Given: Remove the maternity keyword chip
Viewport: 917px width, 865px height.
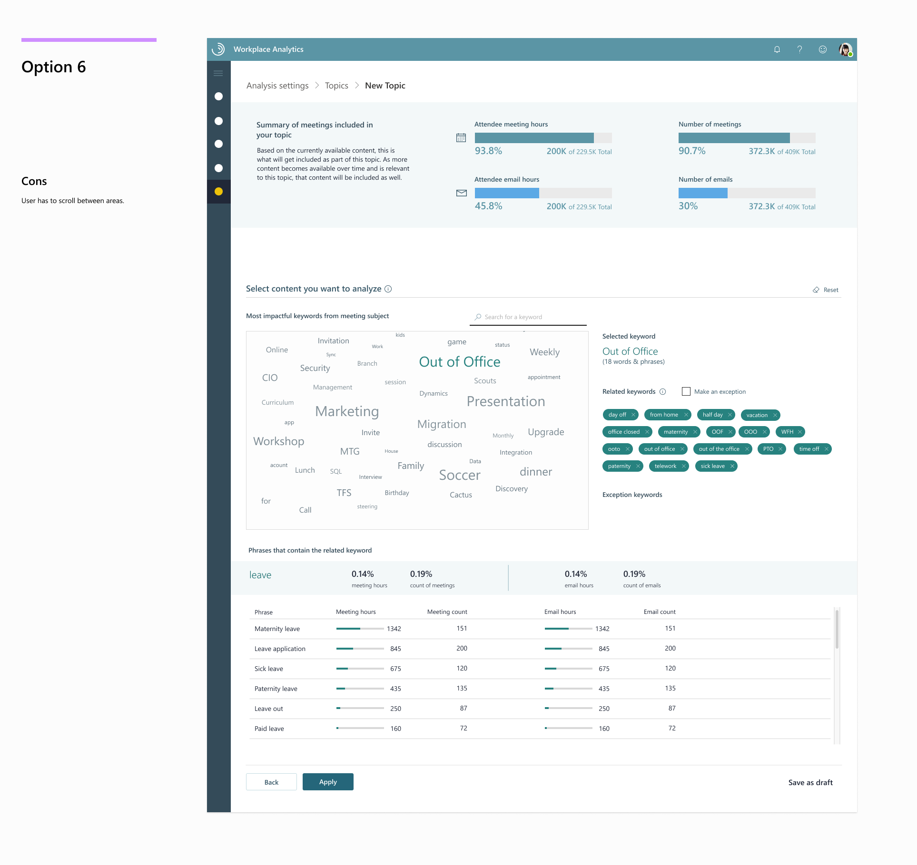Looking at the screenshot, I should tap(695, 432).
